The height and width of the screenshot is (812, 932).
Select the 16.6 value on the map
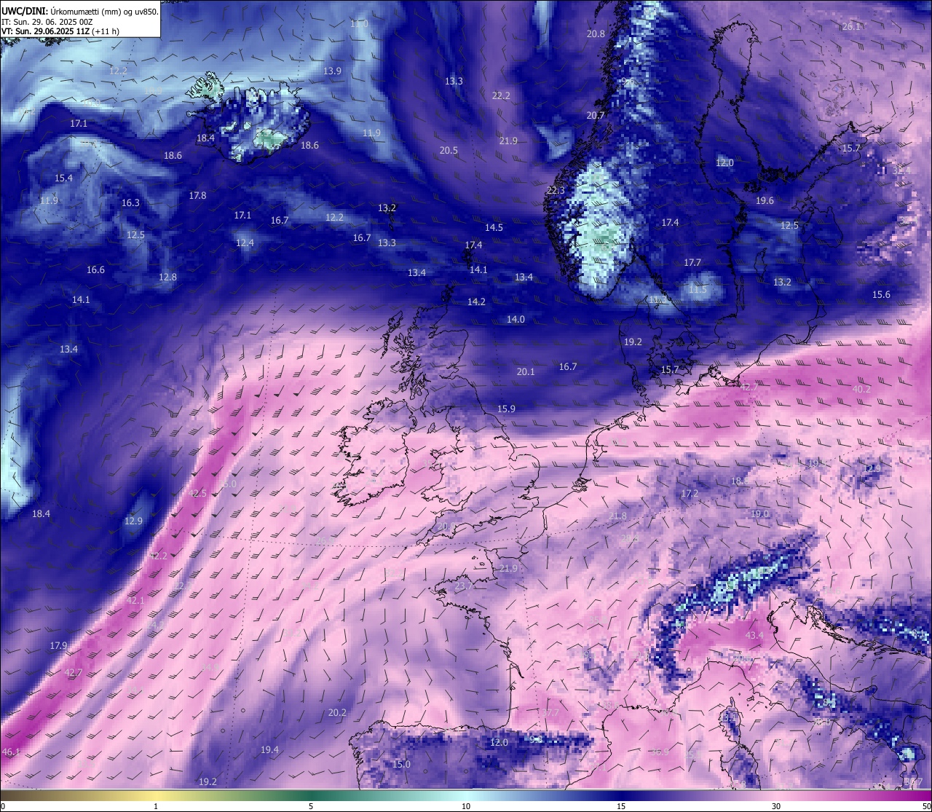[x=95, y=269]
